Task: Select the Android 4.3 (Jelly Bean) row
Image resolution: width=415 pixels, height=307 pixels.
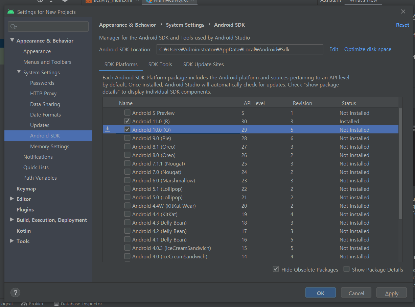Action: (250, 223)
